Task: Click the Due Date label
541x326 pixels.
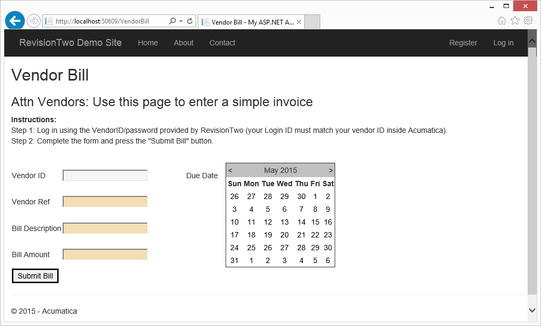Action: coord(202,176)
